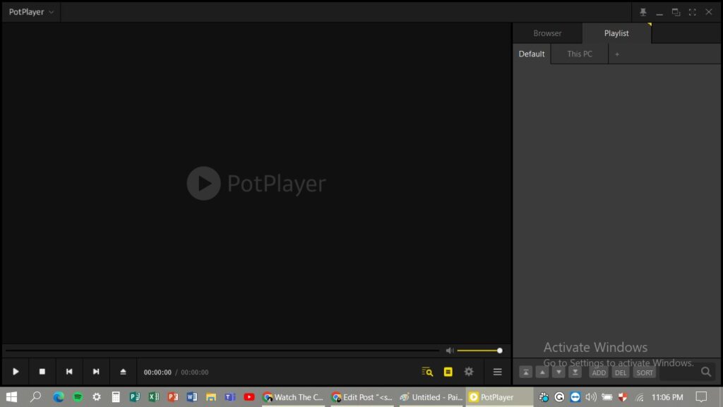
Task: Open the Windows notification center
Action: 701,397
